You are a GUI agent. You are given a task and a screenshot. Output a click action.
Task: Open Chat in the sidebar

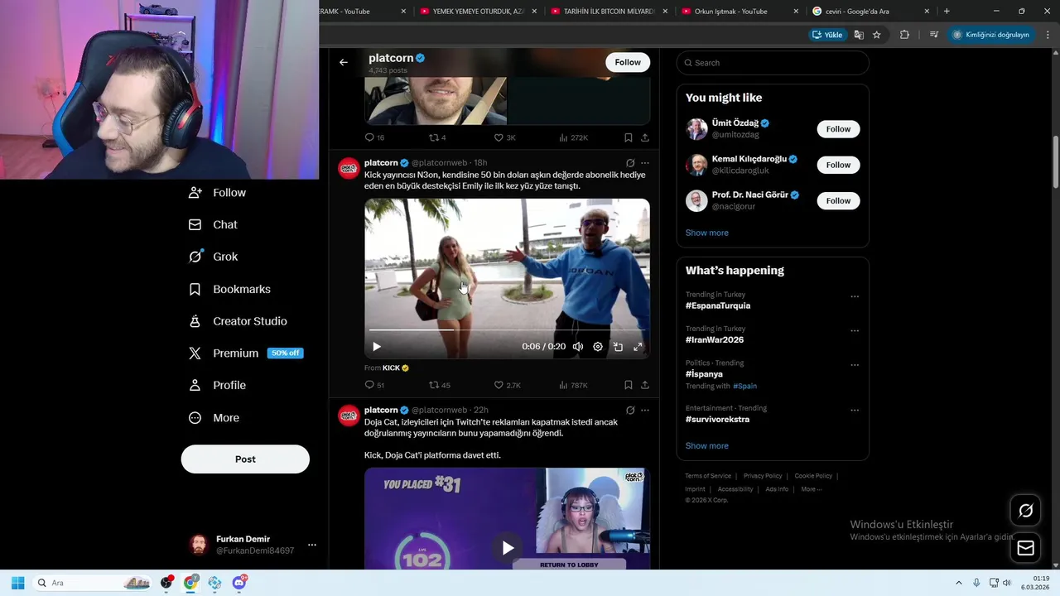pyautogui.click(x=213, y=224)
